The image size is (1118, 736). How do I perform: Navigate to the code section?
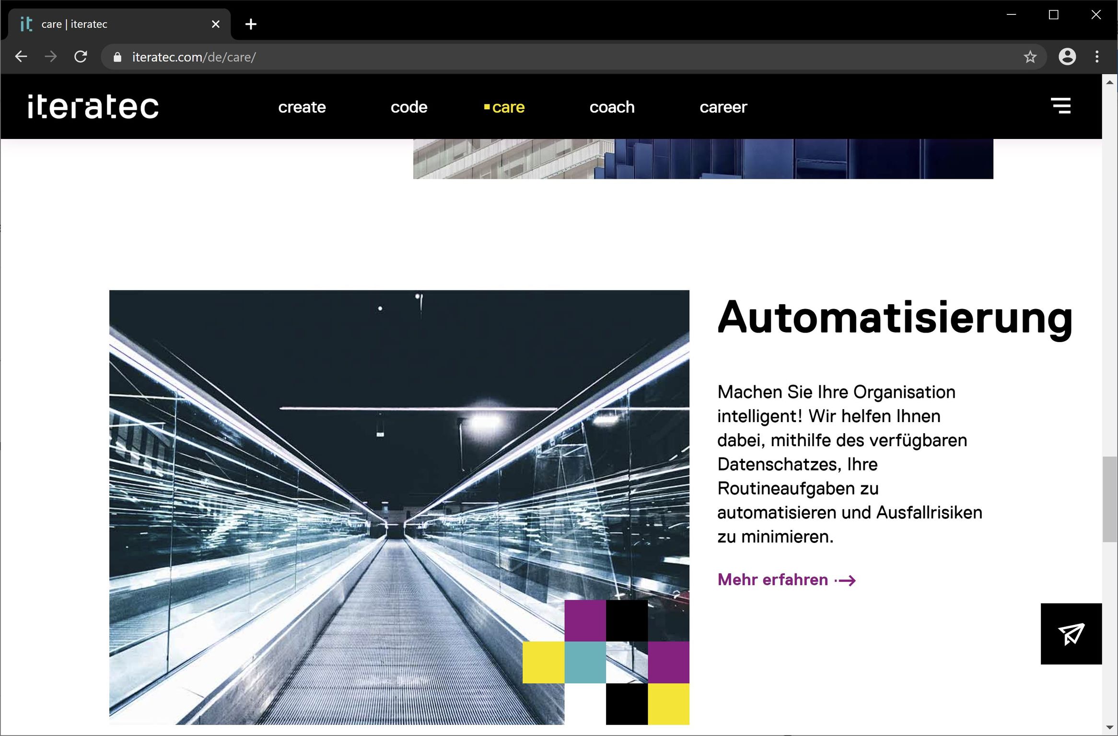point(409,107)
